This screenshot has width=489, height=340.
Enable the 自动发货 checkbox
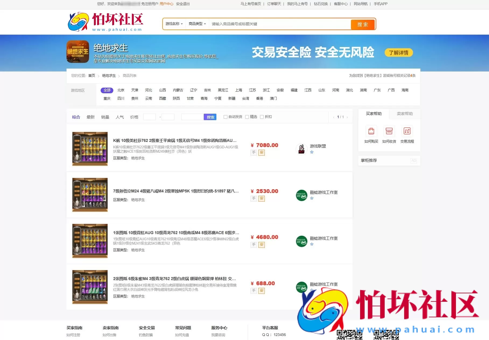(225, 117)
